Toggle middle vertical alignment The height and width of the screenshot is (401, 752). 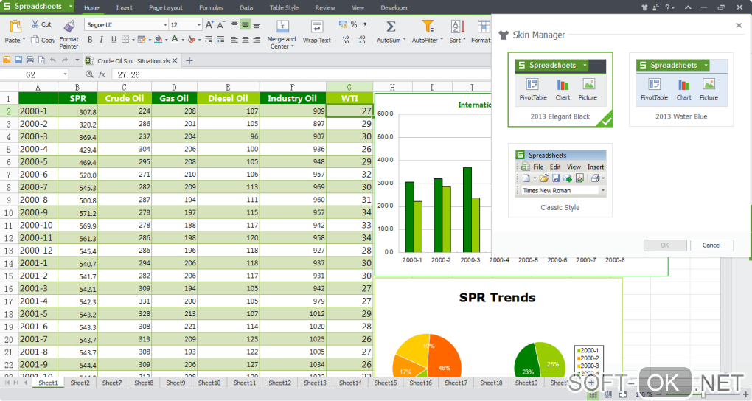coord(245,24)
